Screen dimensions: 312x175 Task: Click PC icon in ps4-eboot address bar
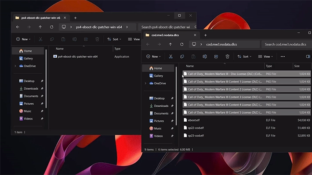click(x=64, y=27)
